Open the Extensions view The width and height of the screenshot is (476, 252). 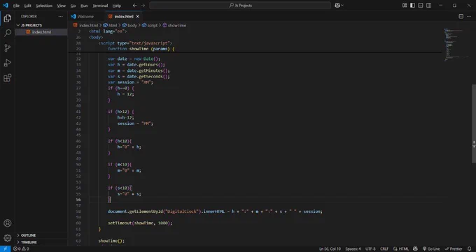pyautogui.click(x=7, y=78)
